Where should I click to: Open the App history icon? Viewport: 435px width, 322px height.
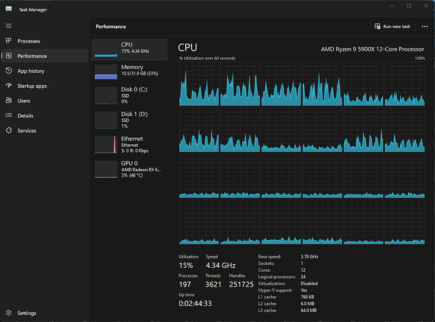tap(9, 71)
